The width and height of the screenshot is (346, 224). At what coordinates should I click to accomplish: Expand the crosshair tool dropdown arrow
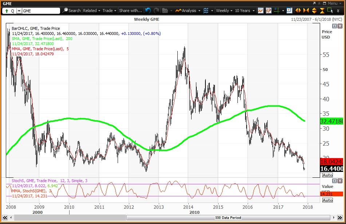tap(283, 11)
